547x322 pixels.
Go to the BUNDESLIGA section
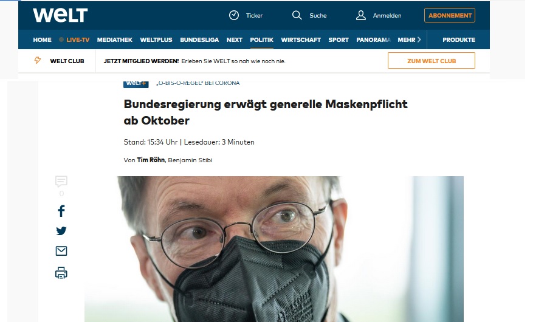(x=199, y=39)
